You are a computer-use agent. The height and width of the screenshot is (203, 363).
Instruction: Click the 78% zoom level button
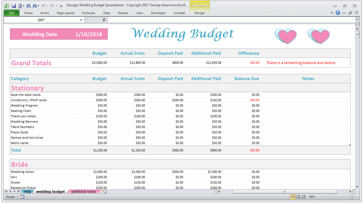coord(312,197)
